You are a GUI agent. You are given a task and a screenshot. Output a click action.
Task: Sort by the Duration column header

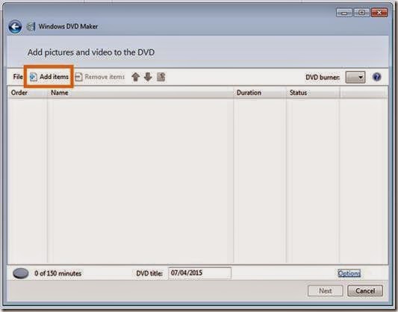tap(260, 93)
